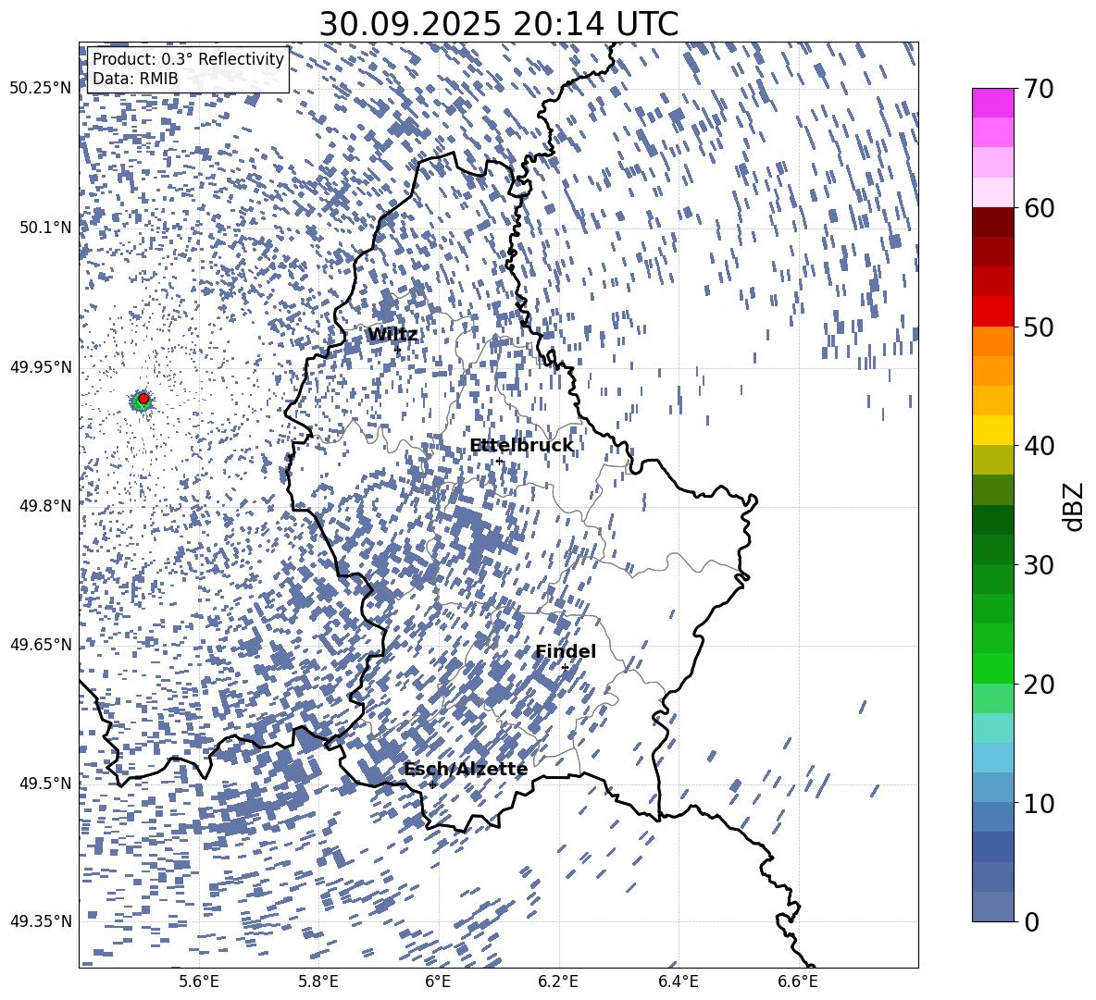Screen dimensions: 1096x1000
Task: Click the 49.5°N latitude label
Action: (45, 784)
